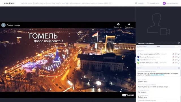Switch to full screen mode (Полный экран)

[x=153, y=3]
